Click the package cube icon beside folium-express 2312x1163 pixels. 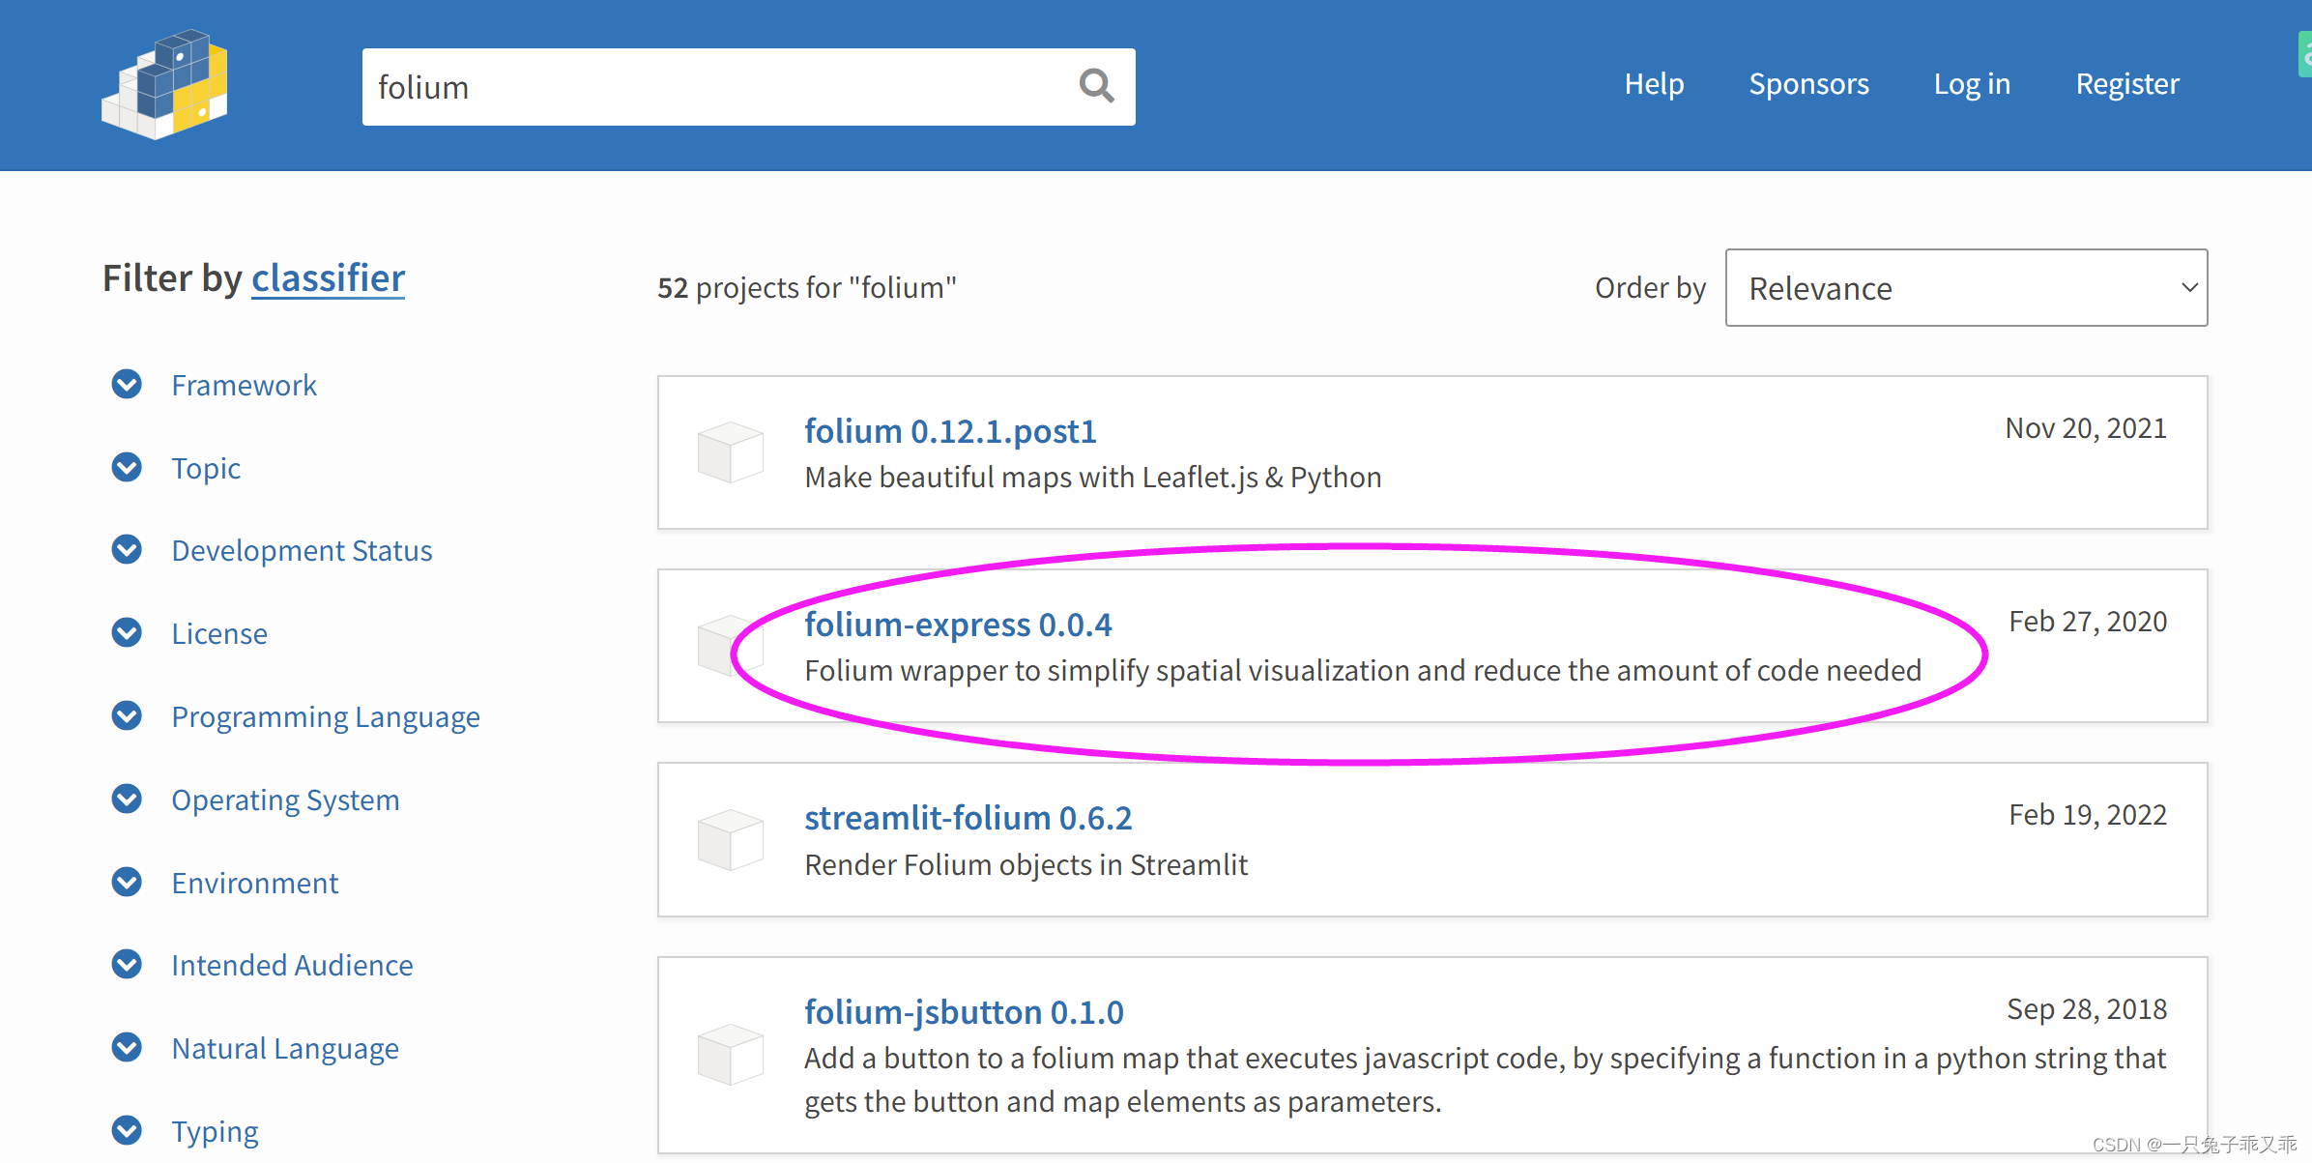(x=731, y=645)
